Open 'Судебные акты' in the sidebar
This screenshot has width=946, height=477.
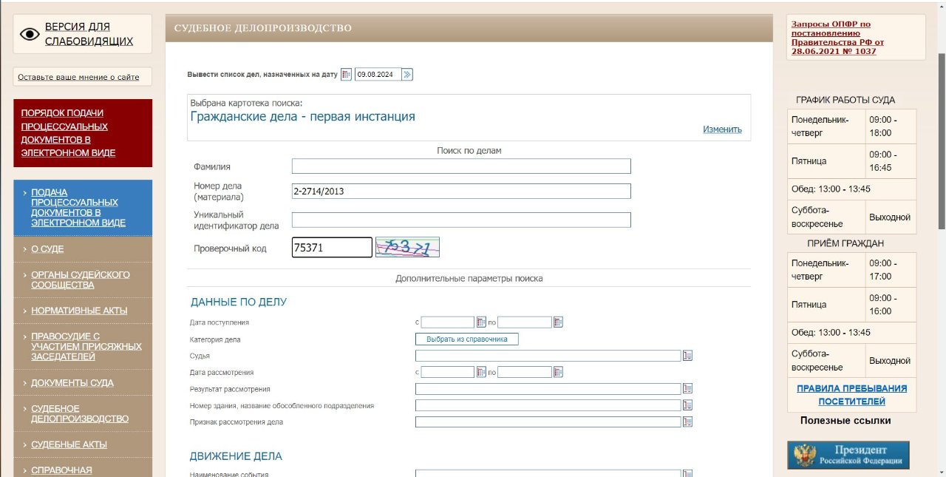[69, 444]
